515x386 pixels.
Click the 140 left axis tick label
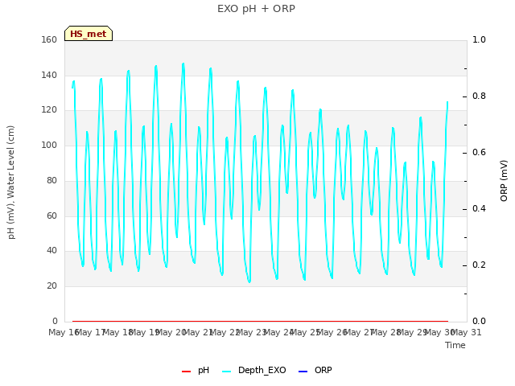[49, 75]
